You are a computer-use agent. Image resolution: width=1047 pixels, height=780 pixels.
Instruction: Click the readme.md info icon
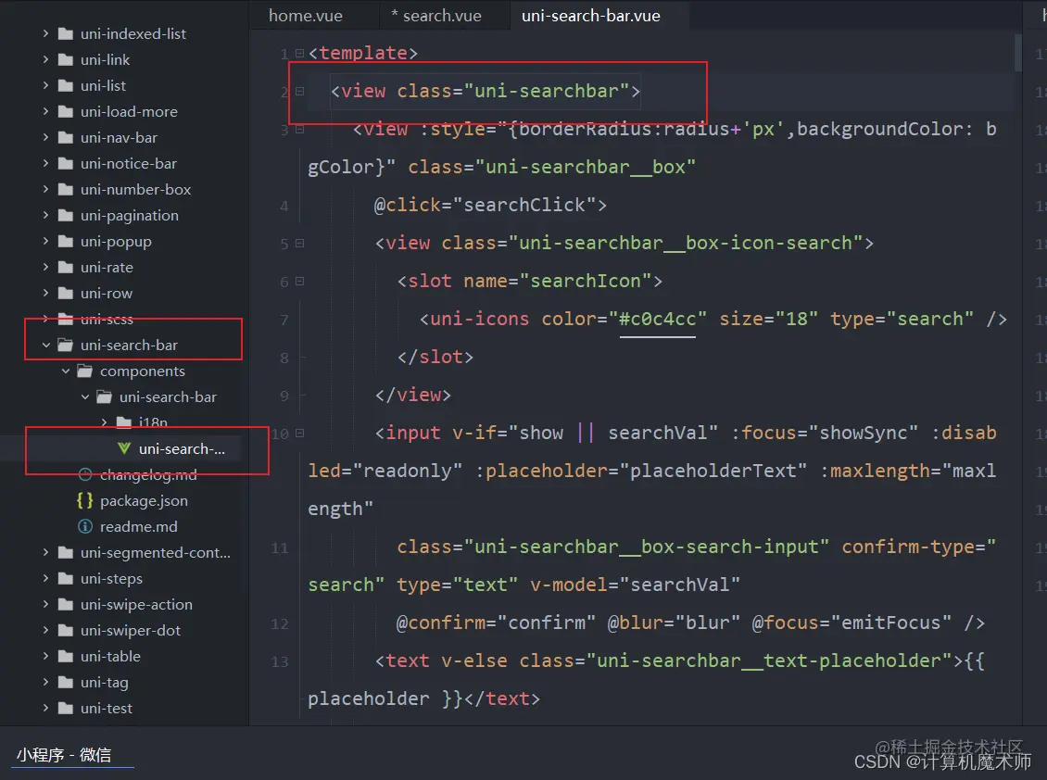(85, 526)
